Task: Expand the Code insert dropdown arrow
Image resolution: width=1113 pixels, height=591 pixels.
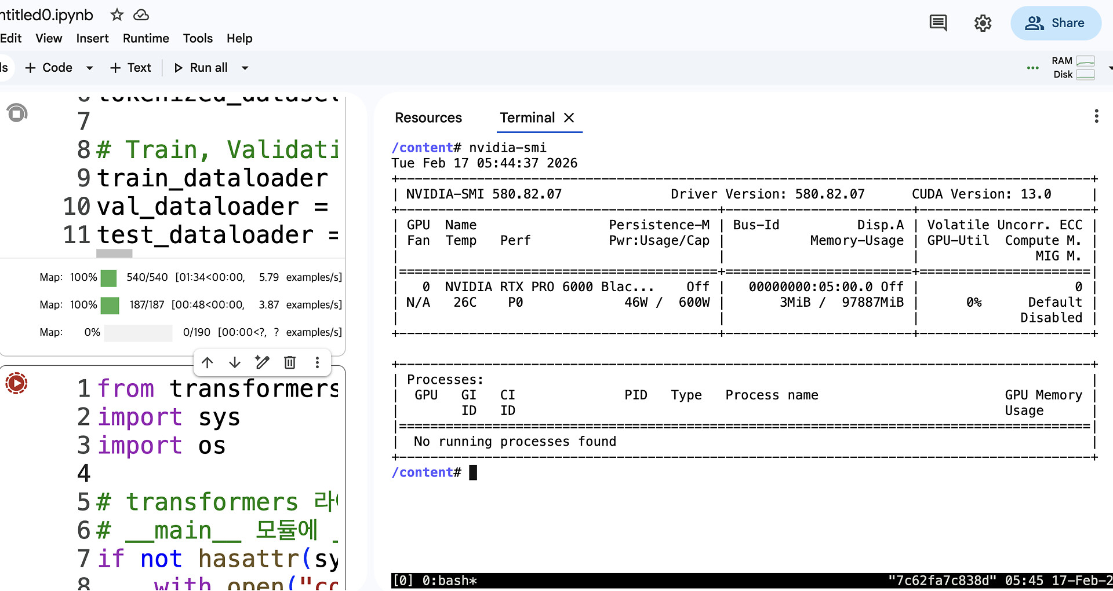Action: pos(89,68)
